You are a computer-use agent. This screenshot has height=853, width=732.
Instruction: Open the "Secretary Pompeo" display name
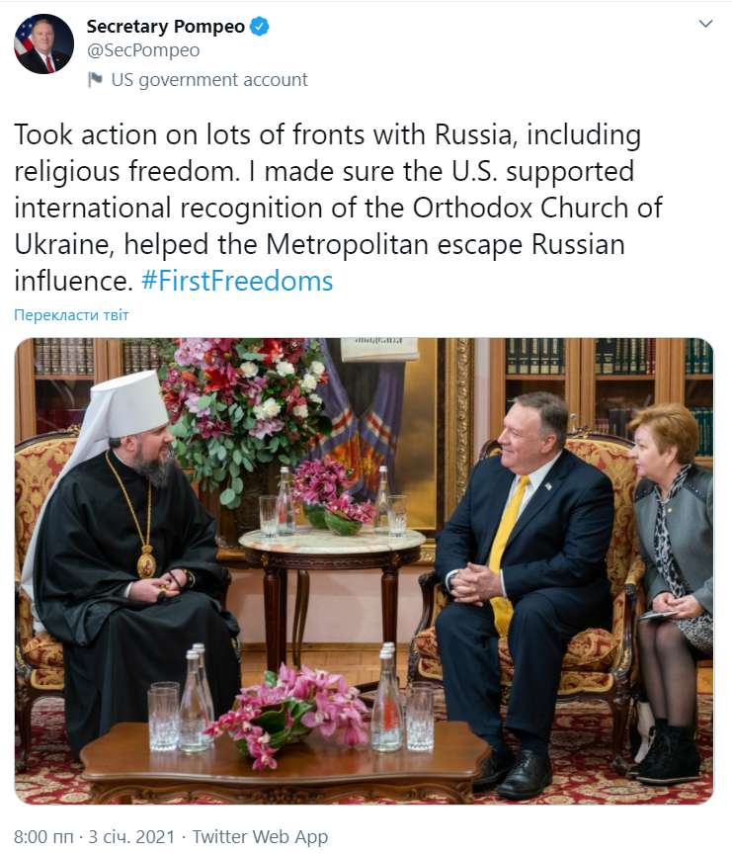(165, 27)
